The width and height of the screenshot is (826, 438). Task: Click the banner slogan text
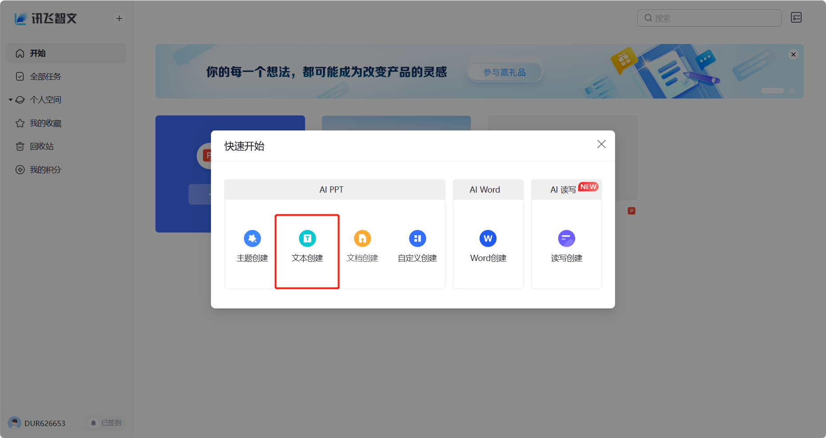326,72
